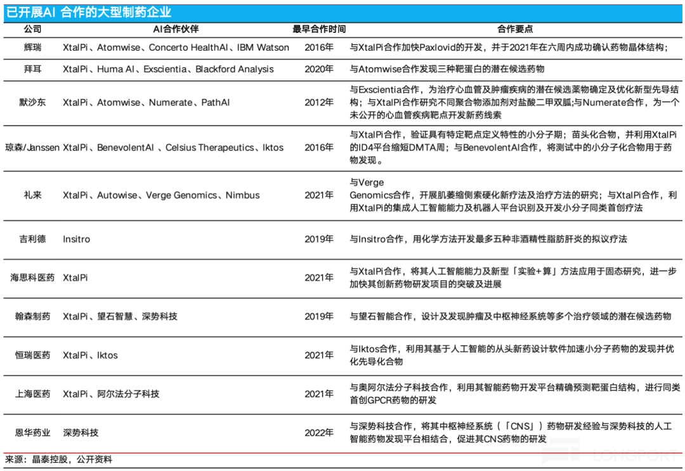Click the 2019年 year in 翰森制药 row
This screenshot has height=471, width=685.
coord(319,316)
